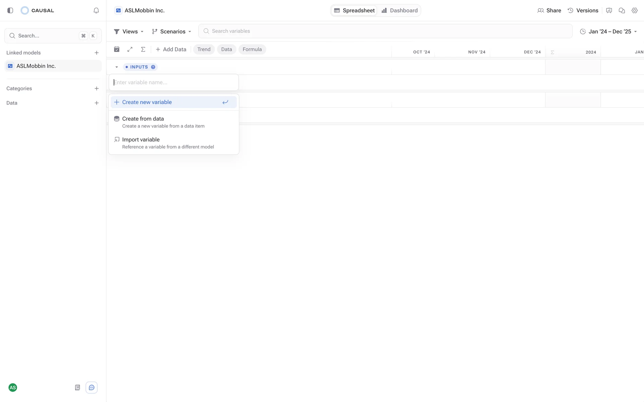The height and width of the screenshot is (402, 644).
Task: Click the Share button
Action: click(x=549, y=10)
